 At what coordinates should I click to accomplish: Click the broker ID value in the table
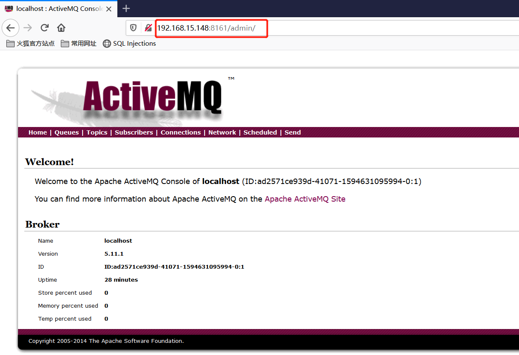[x=174, y=267]
